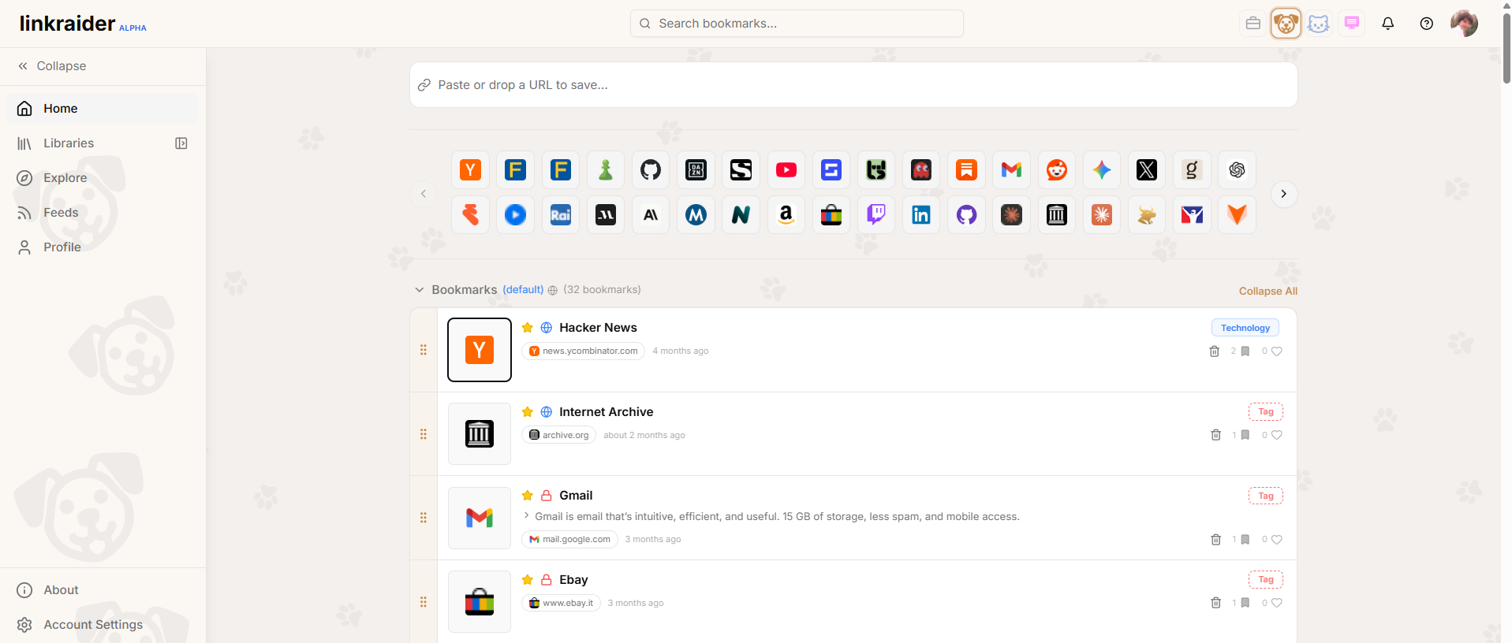Toggle the favorite star on Hacker News
The width and height of the screenshot is (1512, 643).
[528, 328]
